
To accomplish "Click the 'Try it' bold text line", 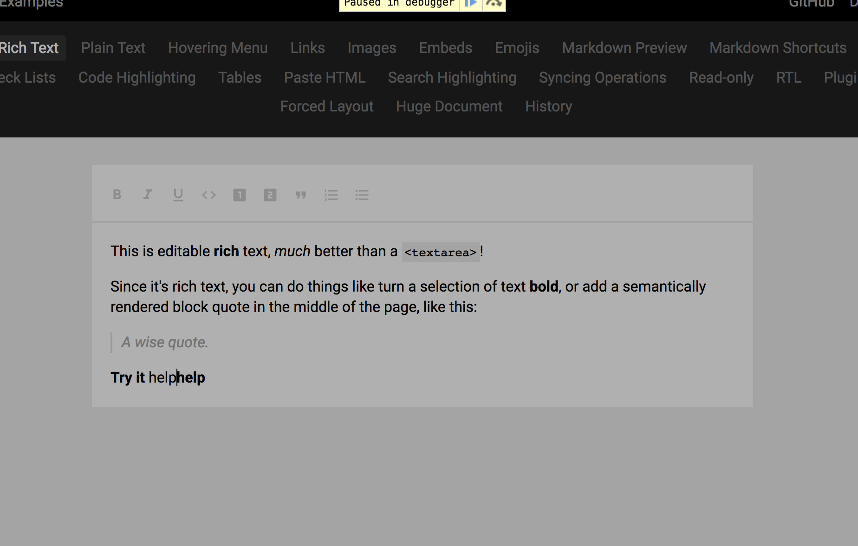I will tap(128, 377).
